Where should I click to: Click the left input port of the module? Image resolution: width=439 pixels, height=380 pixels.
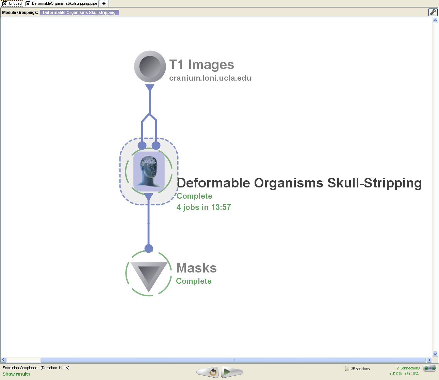(x=142, y=146)
